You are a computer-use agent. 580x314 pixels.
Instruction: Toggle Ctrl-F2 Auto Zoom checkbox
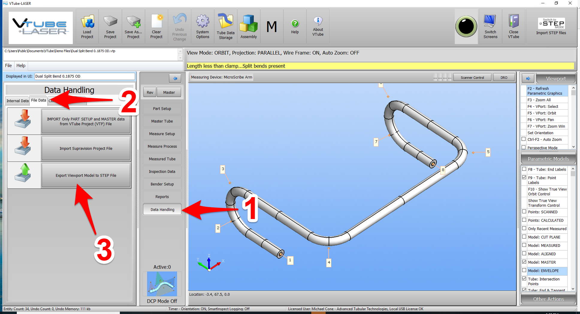point(524,139)
